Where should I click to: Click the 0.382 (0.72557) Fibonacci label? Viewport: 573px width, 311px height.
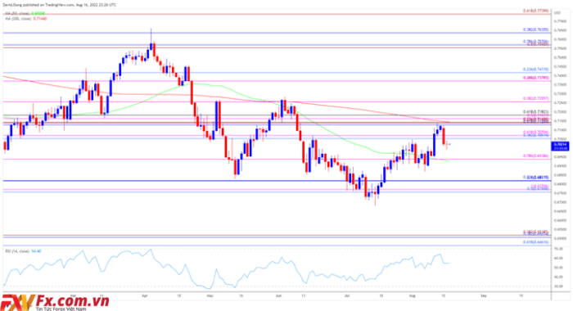tap(535, 99)
